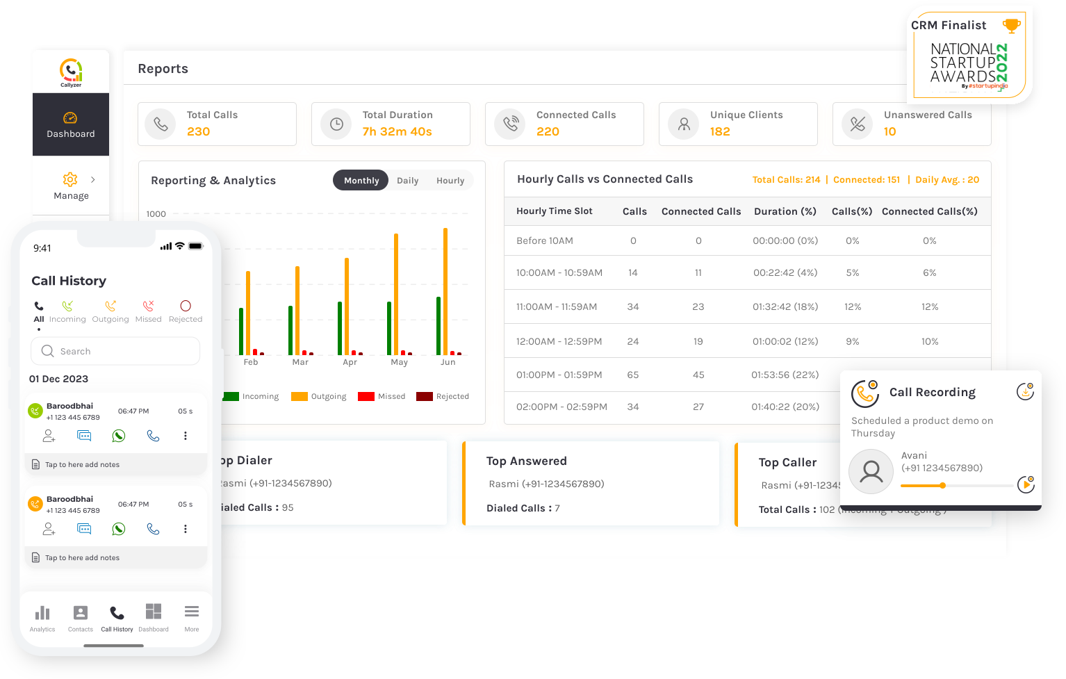Expand the Manage section chevron
This screenshot has height=679, width=1066.
click(x=92, y=179)
